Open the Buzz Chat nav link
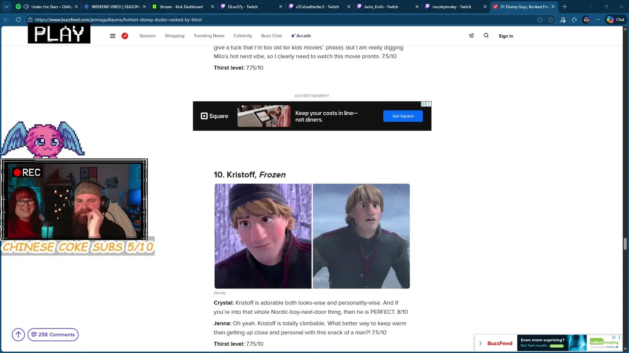 [272, 36]
